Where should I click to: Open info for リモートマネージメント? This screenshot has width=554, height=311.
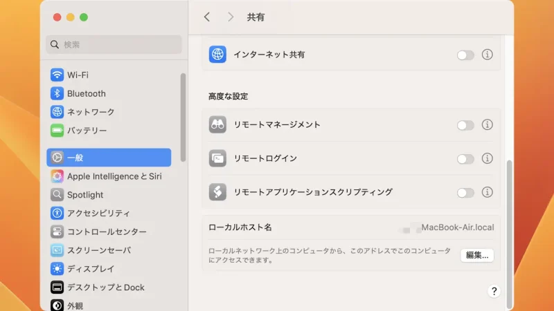click(x=488, y=124)
